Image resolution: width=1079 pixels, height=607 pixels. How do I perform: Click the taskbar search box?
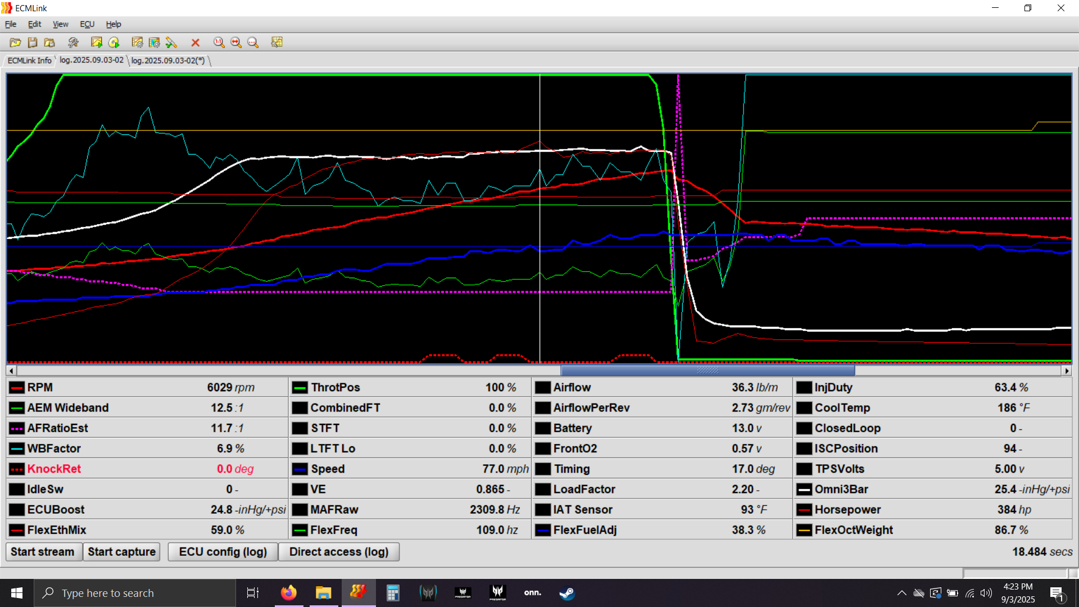click(x=135, y=593)
